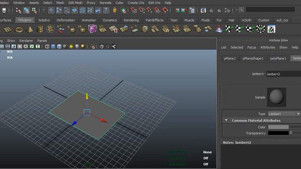This screenshot has width=301, height=169.
Task: Click the purple cube shelf icon
Action: (92, 29)
